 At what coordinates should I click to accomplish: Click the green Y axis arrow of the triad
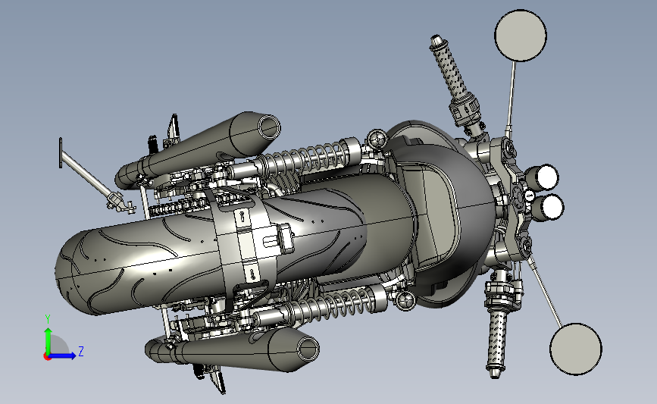(48, 340)
